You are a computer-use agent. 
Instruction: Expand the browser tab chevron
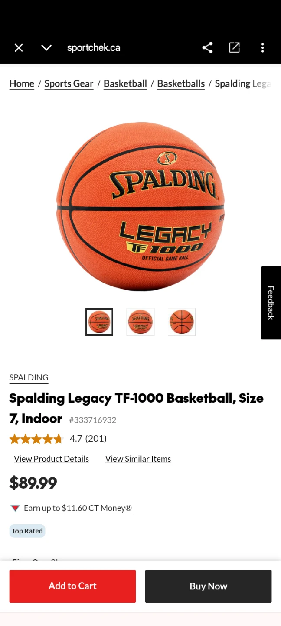(x=46, y=48)
